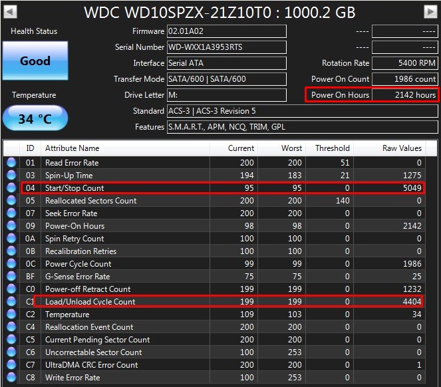Click status icon of UltraDMA CRC Error Count
Viewport: 441px width, 387px height.
tap(11, 365)
